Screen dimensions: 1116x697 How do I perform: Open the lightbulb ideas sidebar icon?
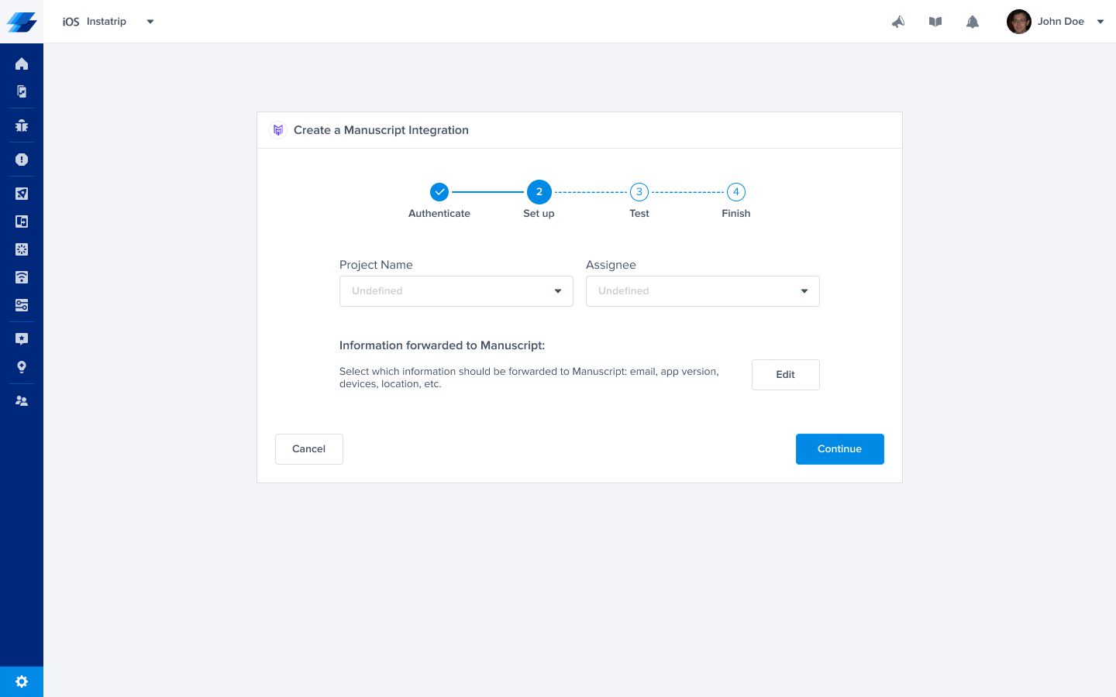(x=22, y=367)
